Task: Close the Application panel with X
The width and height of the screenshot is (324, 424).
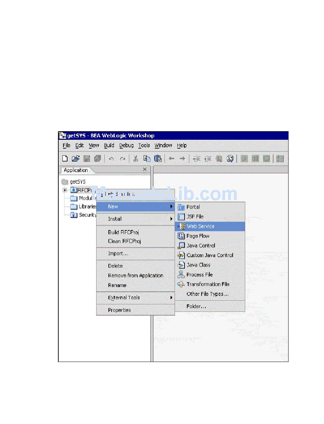Action: tap(145, 169)
